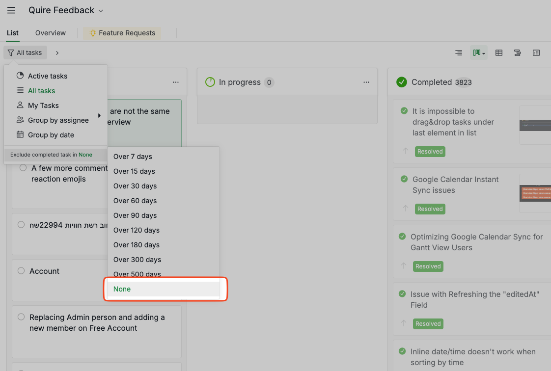551x371 pixels.
Task: Switch to timeline Gantt view icon
Action: click(517, 53)
